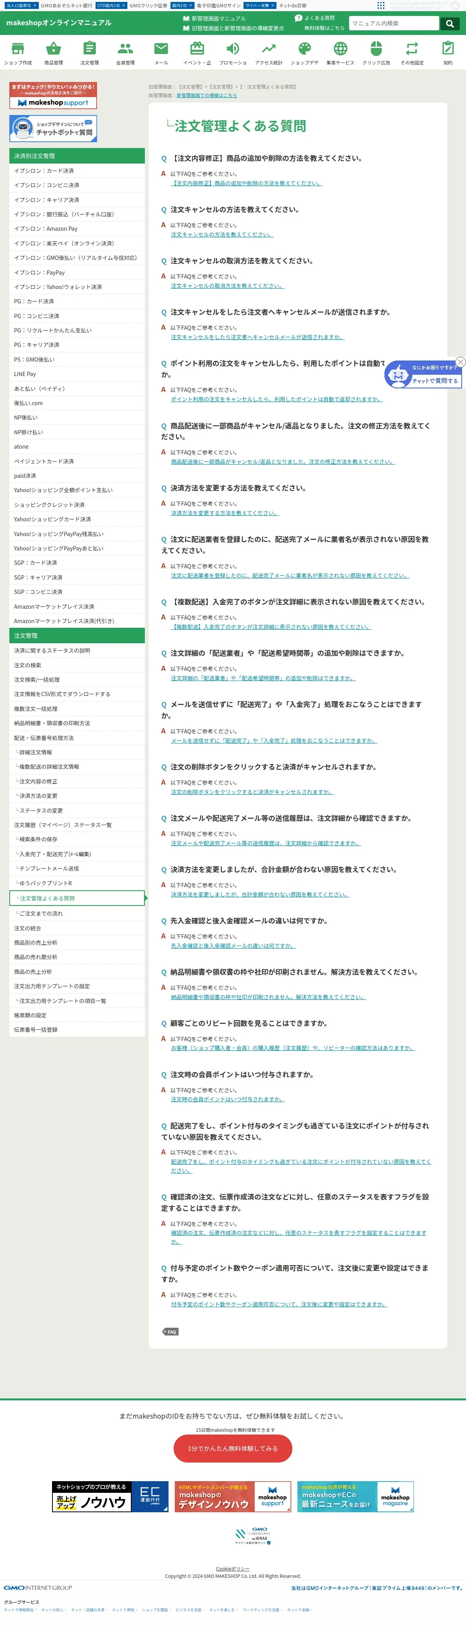This screenshot has width=466, height=1628.
Task: Open └ゆうパックプリントR sidebar item
Action: click(77, 883)
